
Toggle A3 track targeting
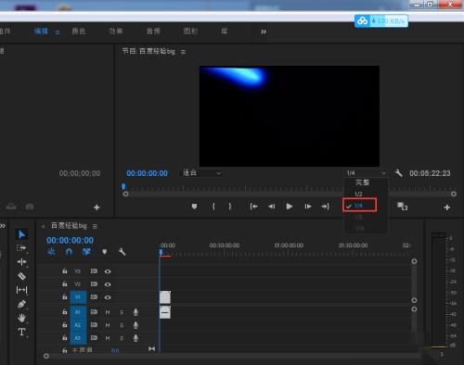pos(78,338)
